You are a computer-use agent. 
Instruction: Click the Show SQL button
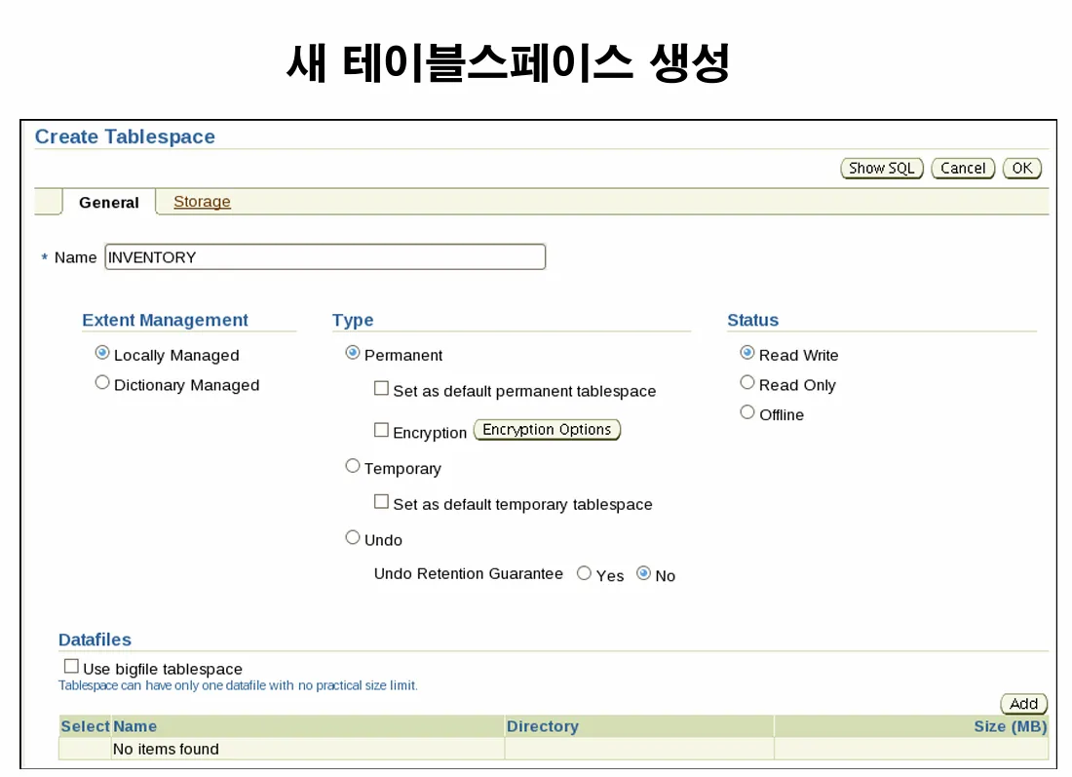click(x=881, y=169)
